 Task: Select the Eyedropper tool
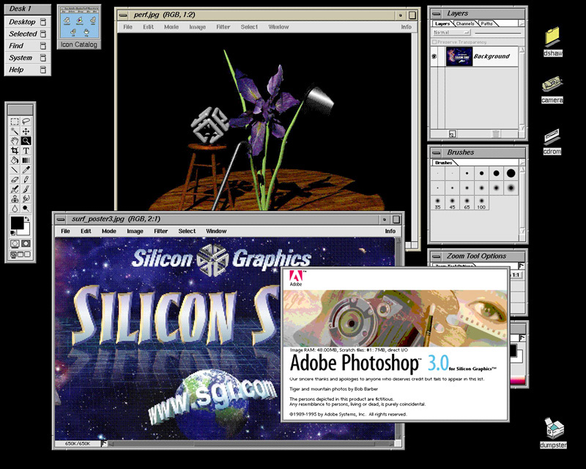[26, 170]
